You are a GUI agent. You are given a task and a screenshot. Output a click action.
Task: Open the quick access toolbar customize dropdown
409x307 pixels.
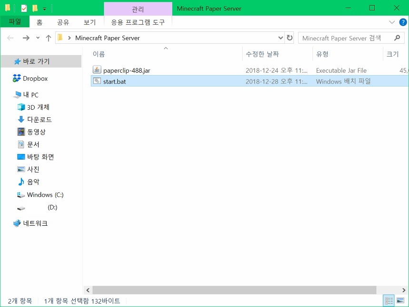tap(45, 9)
